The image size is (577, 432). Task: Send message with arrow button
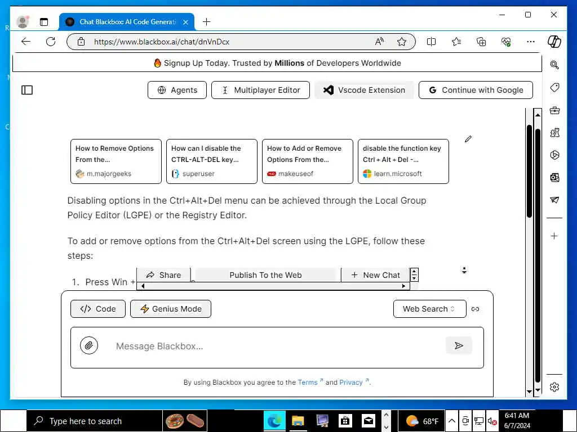tap(459, 346)
